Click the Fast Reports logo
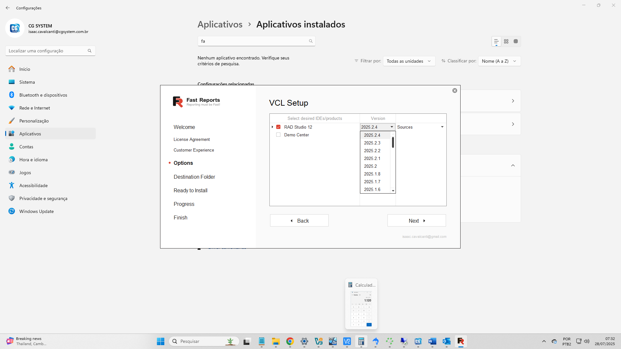 click(196, 101)
